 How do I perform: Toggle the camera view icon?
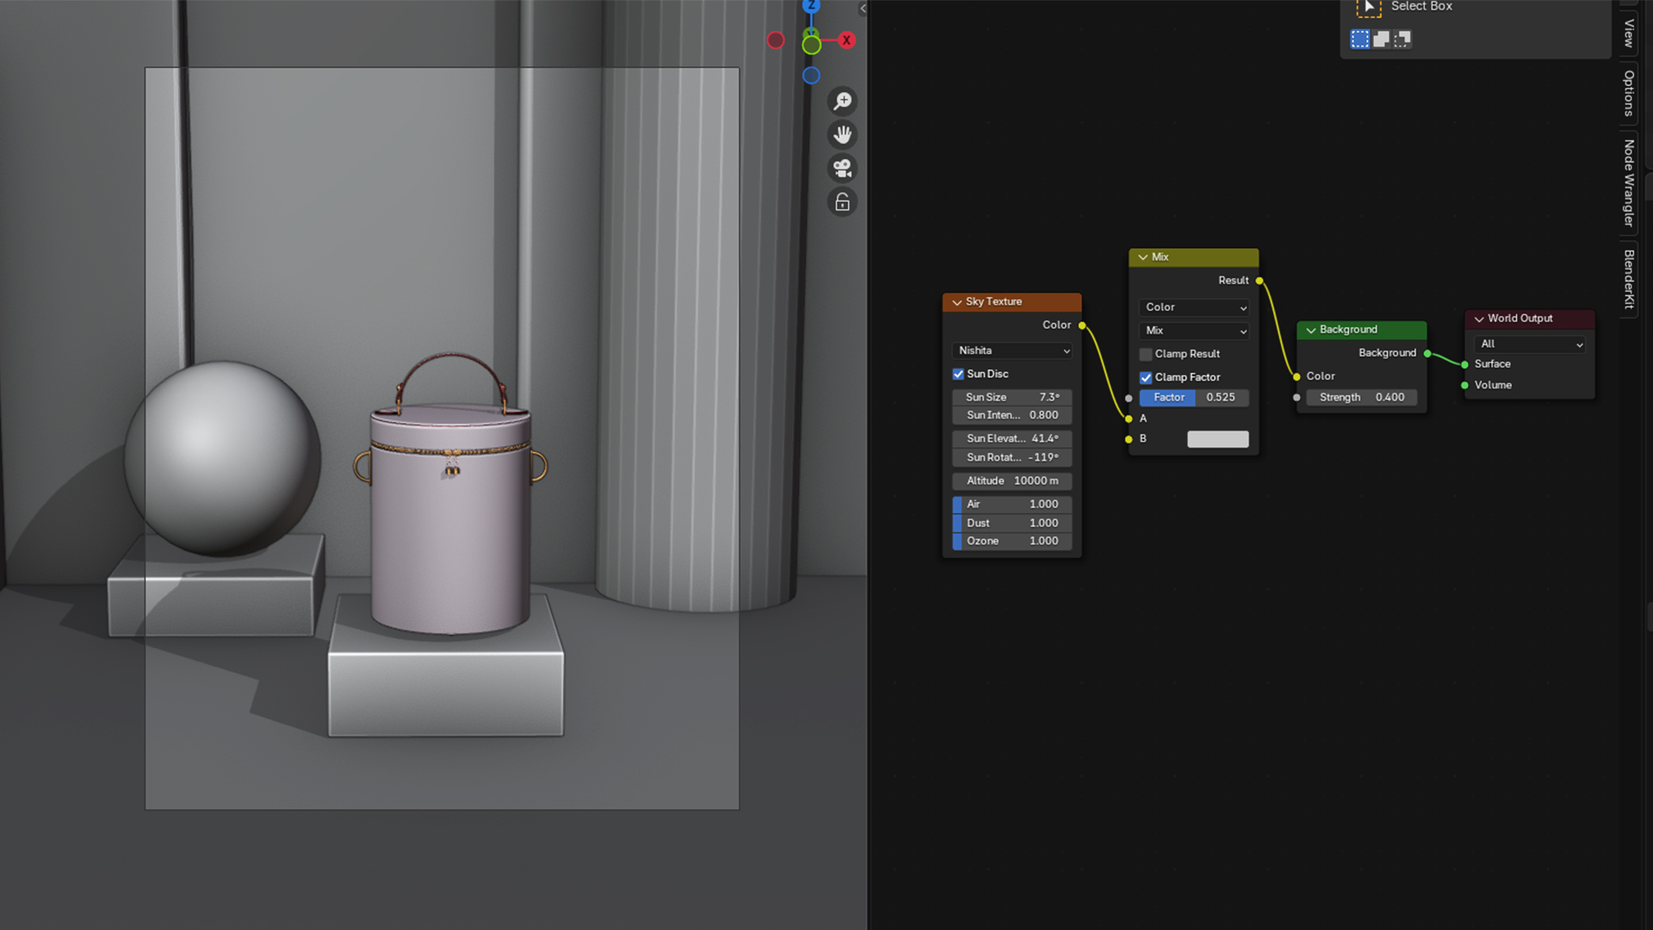842,168
